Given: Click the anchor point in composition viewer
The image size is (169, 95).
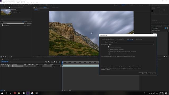Looking at the screenshot, I should [91, 33].
